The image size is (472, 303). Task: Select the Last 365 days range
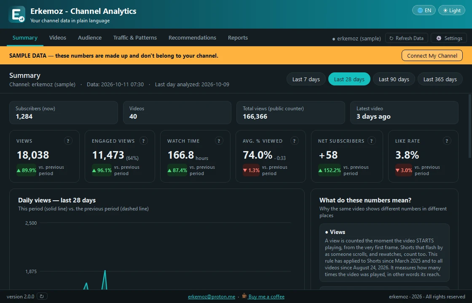tap(440, 79)
